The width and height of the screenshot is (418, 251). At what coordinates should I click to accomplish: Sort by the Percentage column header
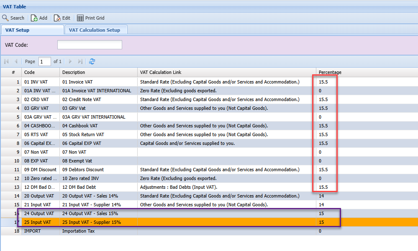(x=330, y=72)
